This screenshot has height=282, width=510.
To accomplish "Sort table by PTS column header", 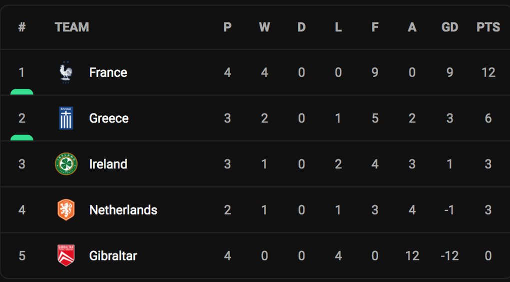I will pos(488,27).
